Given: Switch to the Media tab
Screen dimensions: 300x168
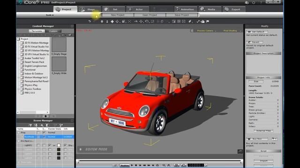Looking at the screenshot, I should coord(210,9).
